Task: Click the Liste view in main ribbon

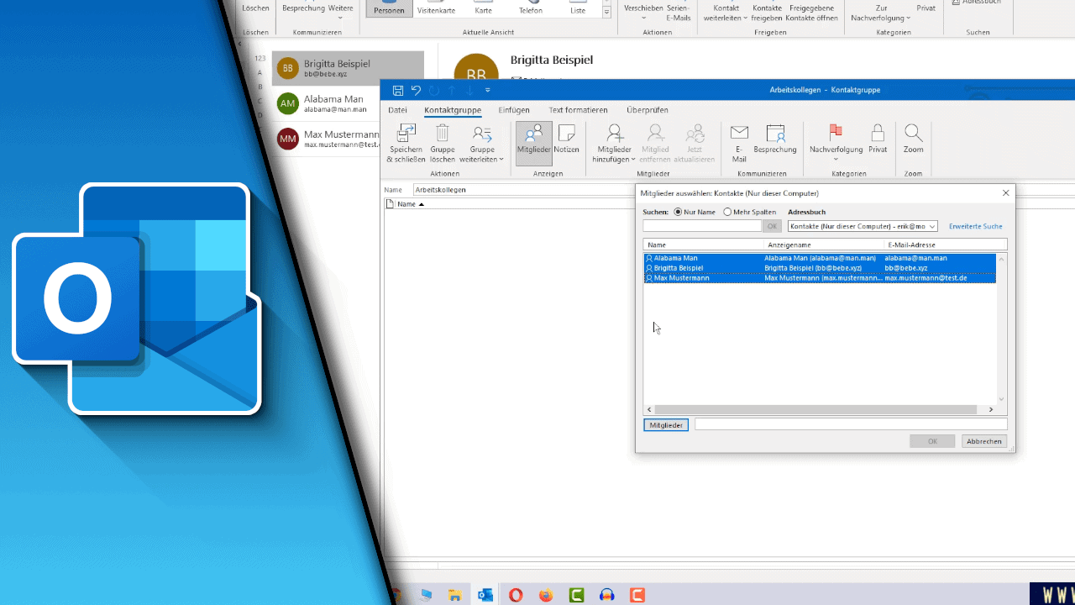Action: pyautogui.click(x=578, y=8)
